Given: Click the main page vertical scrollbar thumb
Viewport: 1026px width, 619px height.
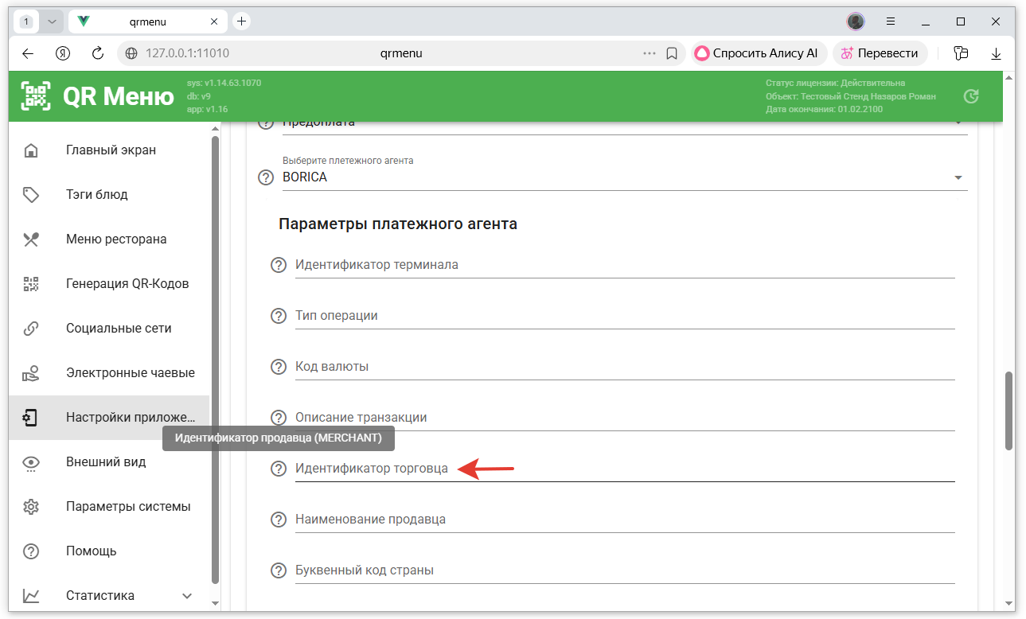Looking at the screenshot, I should (1008, 410).
